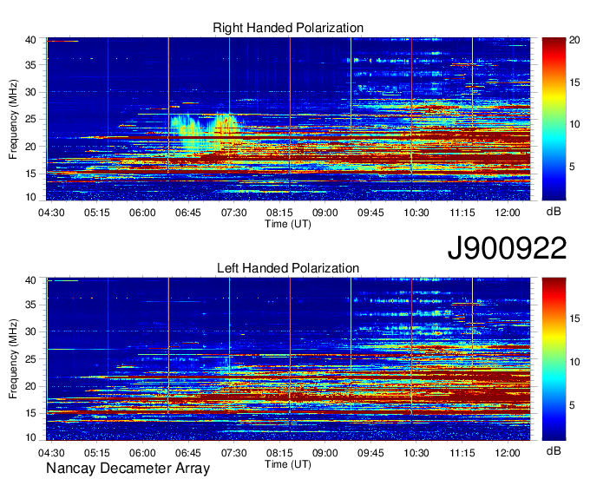
Task: Click the "30" frequency tick of right-handed plot
Action: 30,92
